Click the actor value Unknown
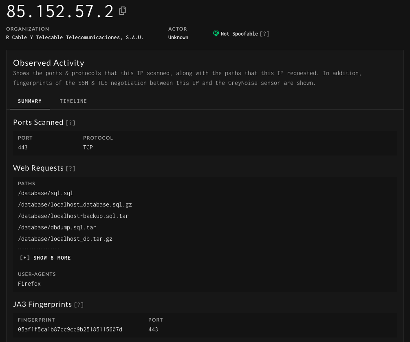The width and height of the screenshot is (410, 342). click(178, 38)
